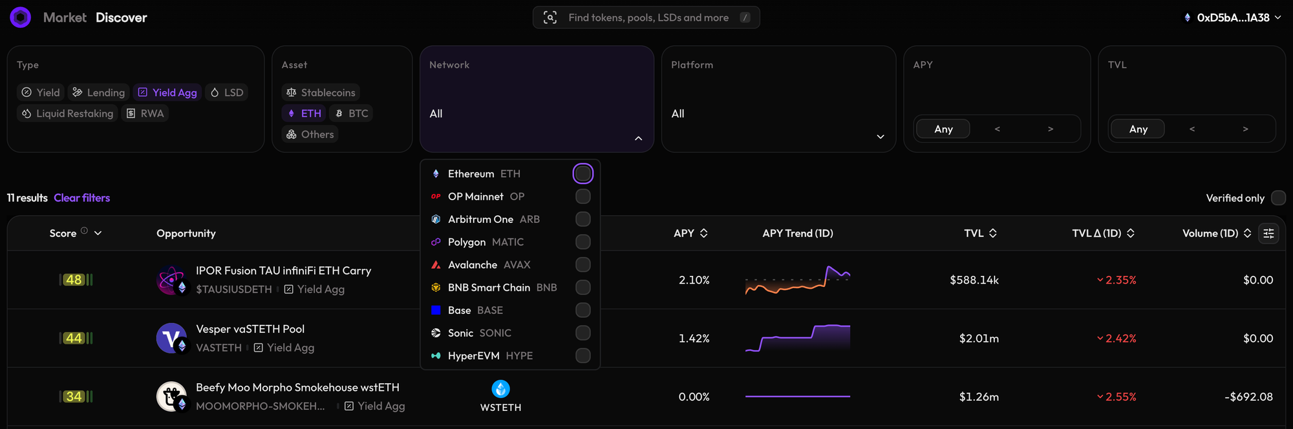
Task: Sort by Score column chevron
Action: [x=98, y=233]
